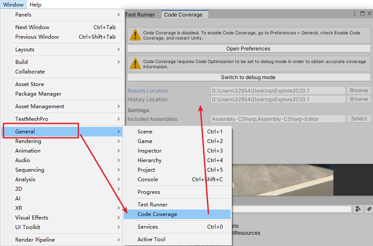Viewport: 373px width, 246px height.
Task: Open Package Manager from menu
Action: pos(63,94)
